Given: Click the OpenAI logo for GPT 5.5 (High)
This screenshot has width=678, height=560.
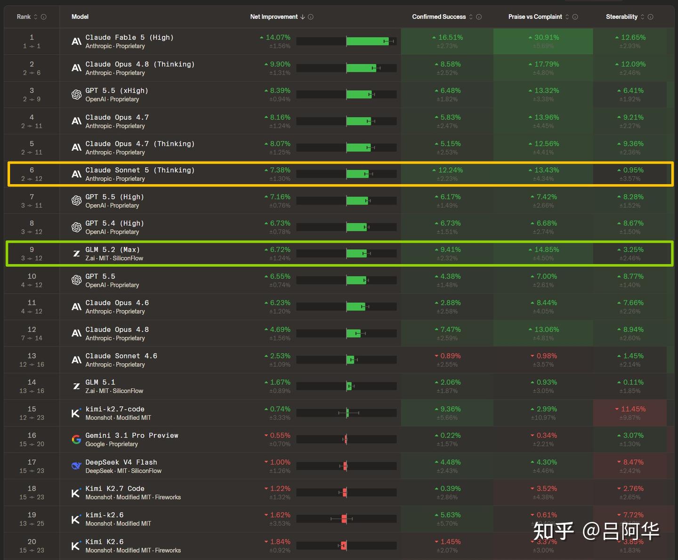Looking at the screenshot, I should [76, 201].
